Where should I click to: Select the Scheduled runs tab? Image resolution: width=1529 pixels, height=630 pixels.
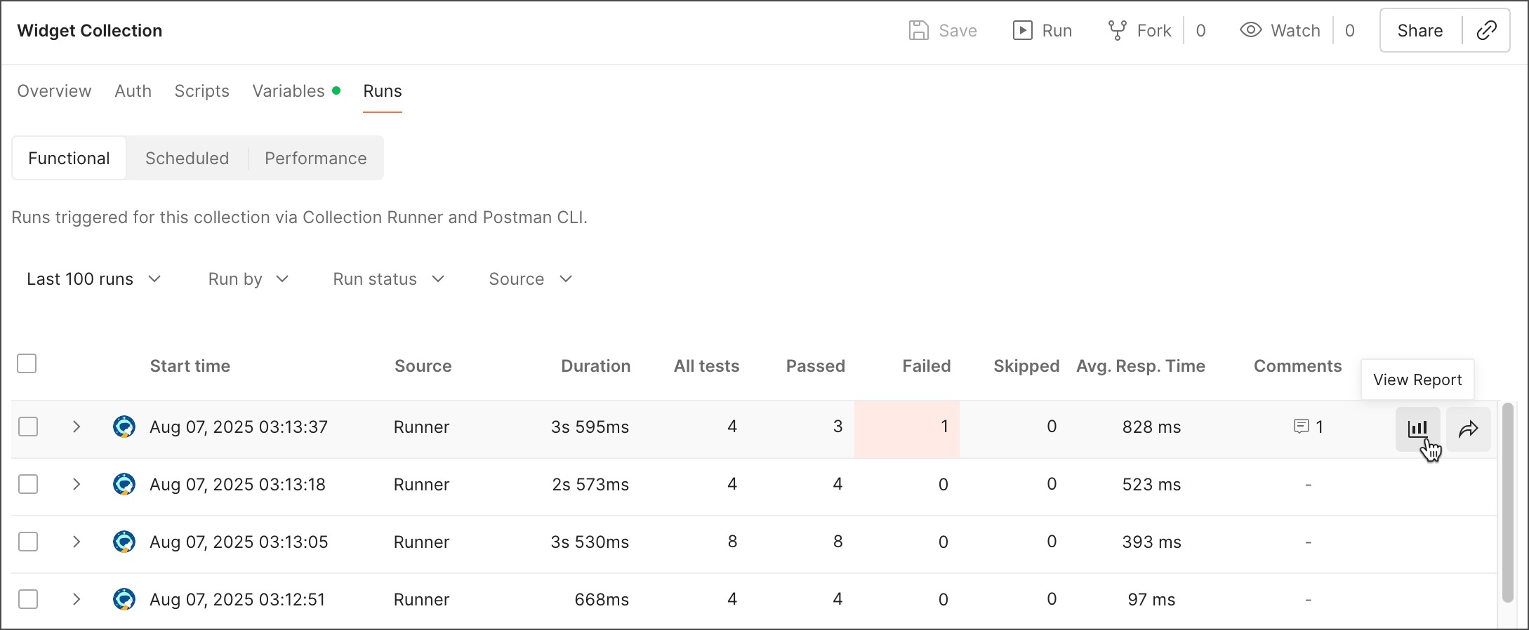187,158
